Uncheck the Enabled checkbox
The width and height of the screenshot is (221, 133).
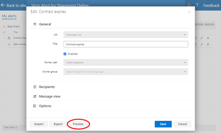[x=65, y=54]
